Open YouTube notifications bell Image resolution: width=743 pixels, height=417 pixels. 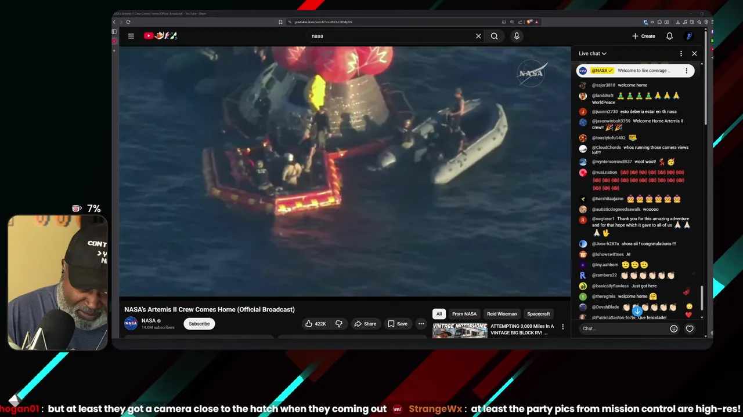click(669, 36)
